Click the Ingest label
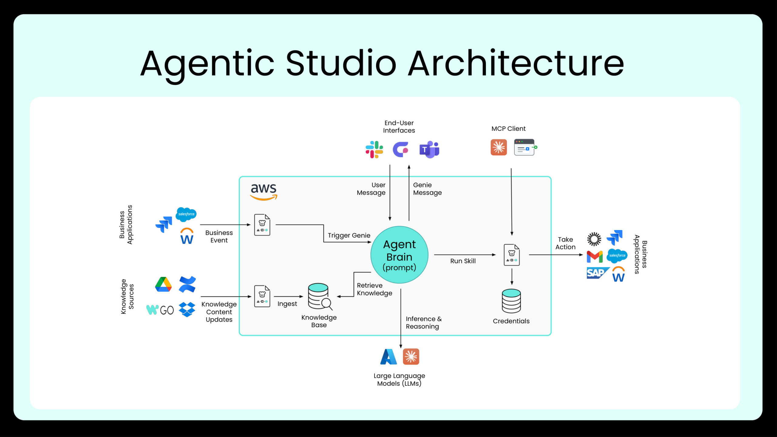 click(287, 304)
